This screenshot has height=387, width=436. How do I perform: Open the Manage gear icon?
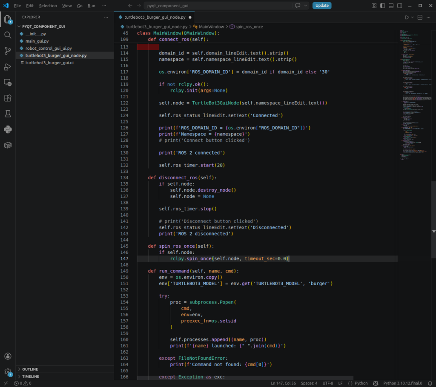[8, 372]
